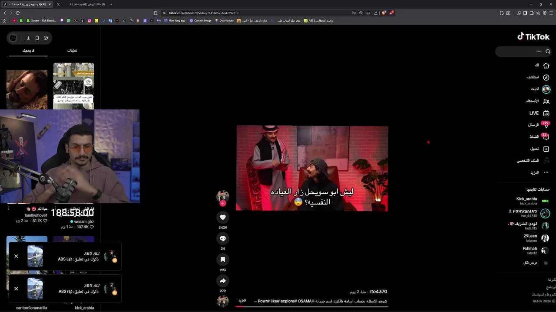Open 29Leen followed account
556x312 pixels.
click(536, 238)
